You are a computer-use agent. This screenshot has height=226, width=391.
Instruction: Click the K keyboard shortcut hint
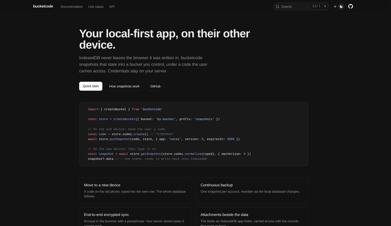click(x=325, y=7)
